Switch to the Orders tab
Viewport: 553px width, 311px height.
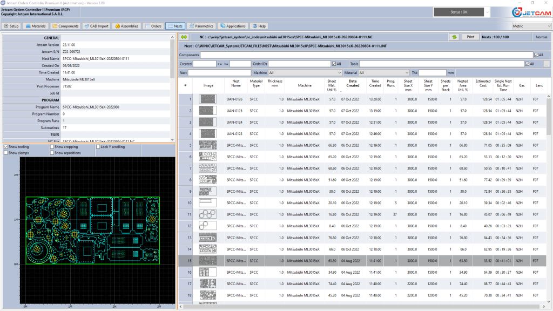(x=153, y=26)
